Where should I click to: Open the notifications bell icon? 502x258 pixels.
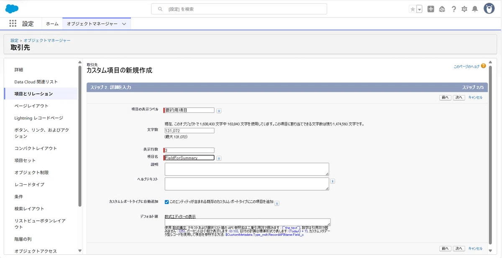(x=475, y=9)
